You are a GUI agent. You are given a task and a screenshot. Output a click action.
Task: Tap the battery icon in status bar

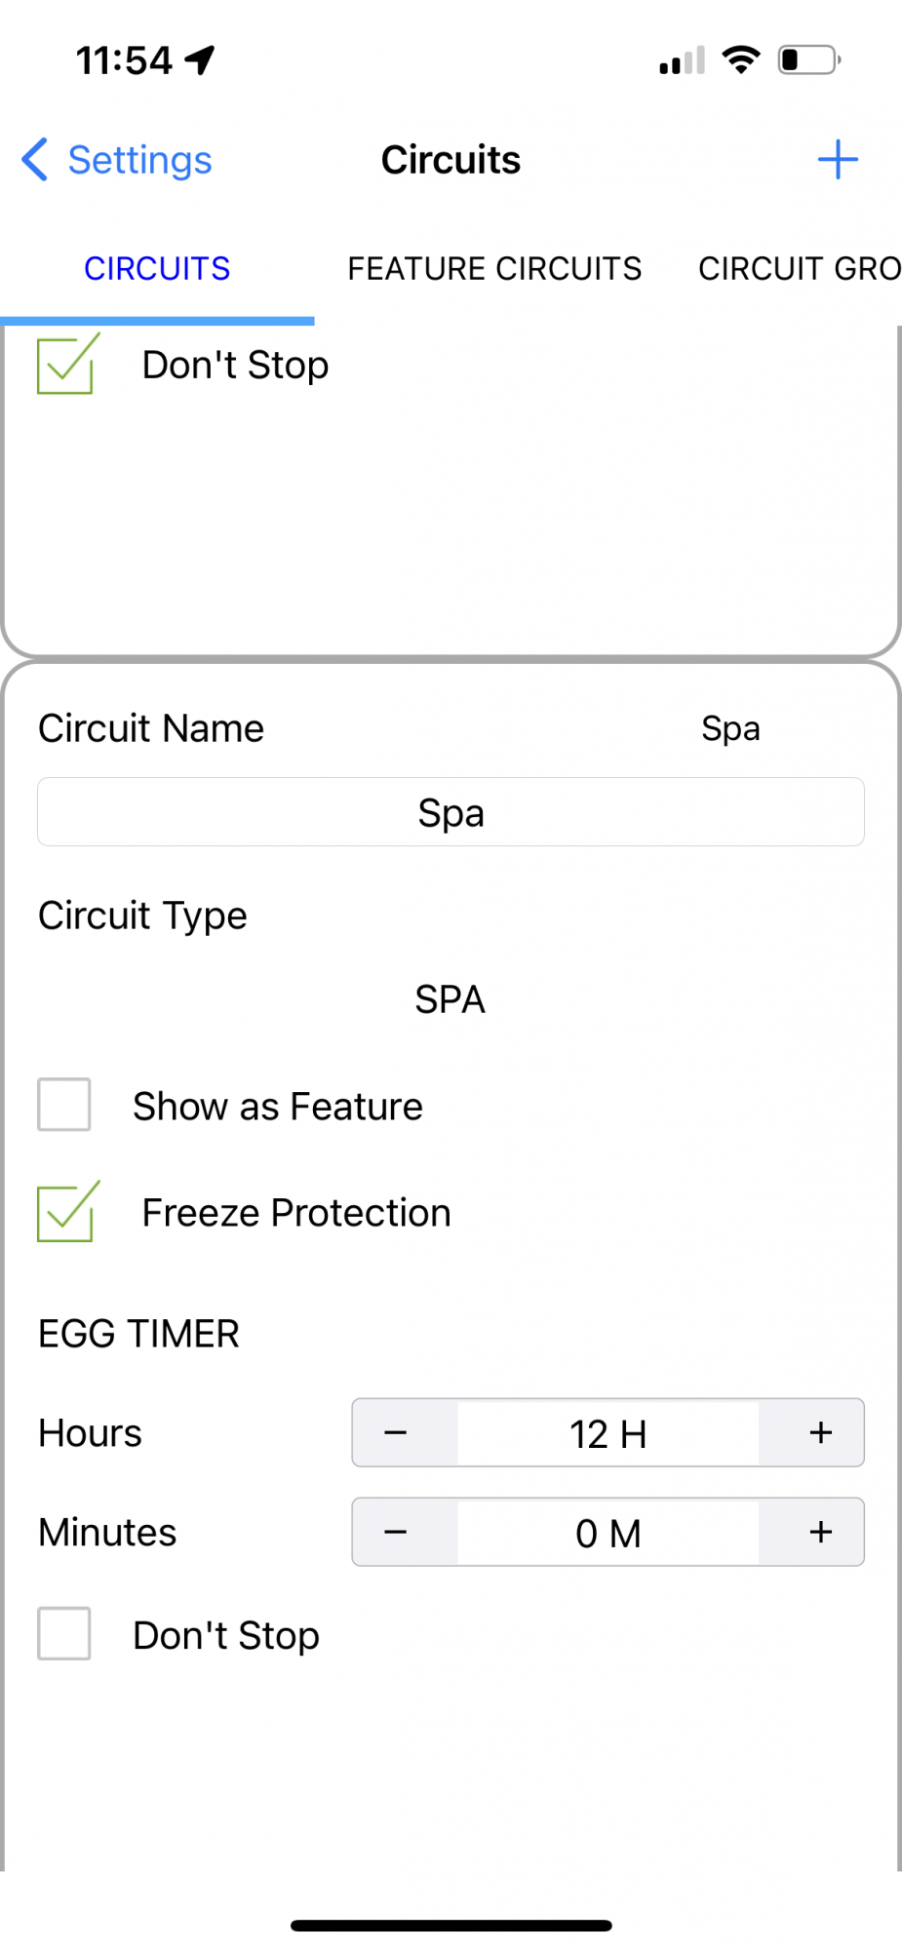point(809,60)
